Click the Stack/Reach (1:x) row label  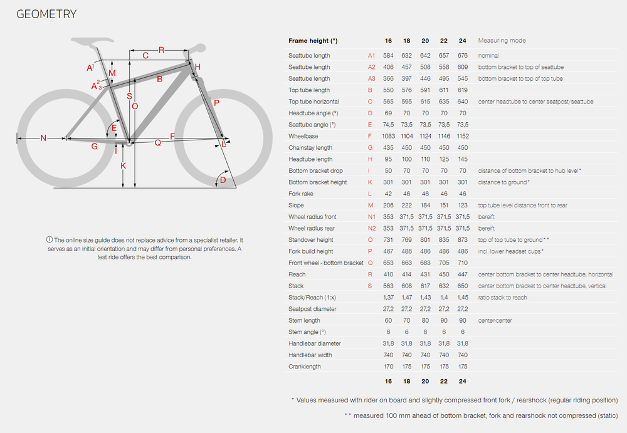[x=313, y=298]
